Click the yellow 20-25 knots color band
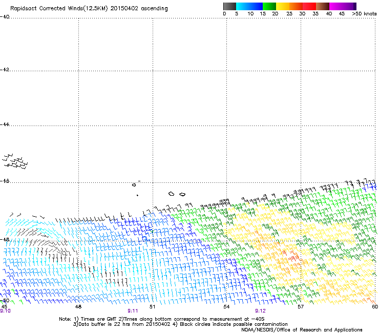The width and height of the screenshot is (379, 333). (x=283, y=6)
